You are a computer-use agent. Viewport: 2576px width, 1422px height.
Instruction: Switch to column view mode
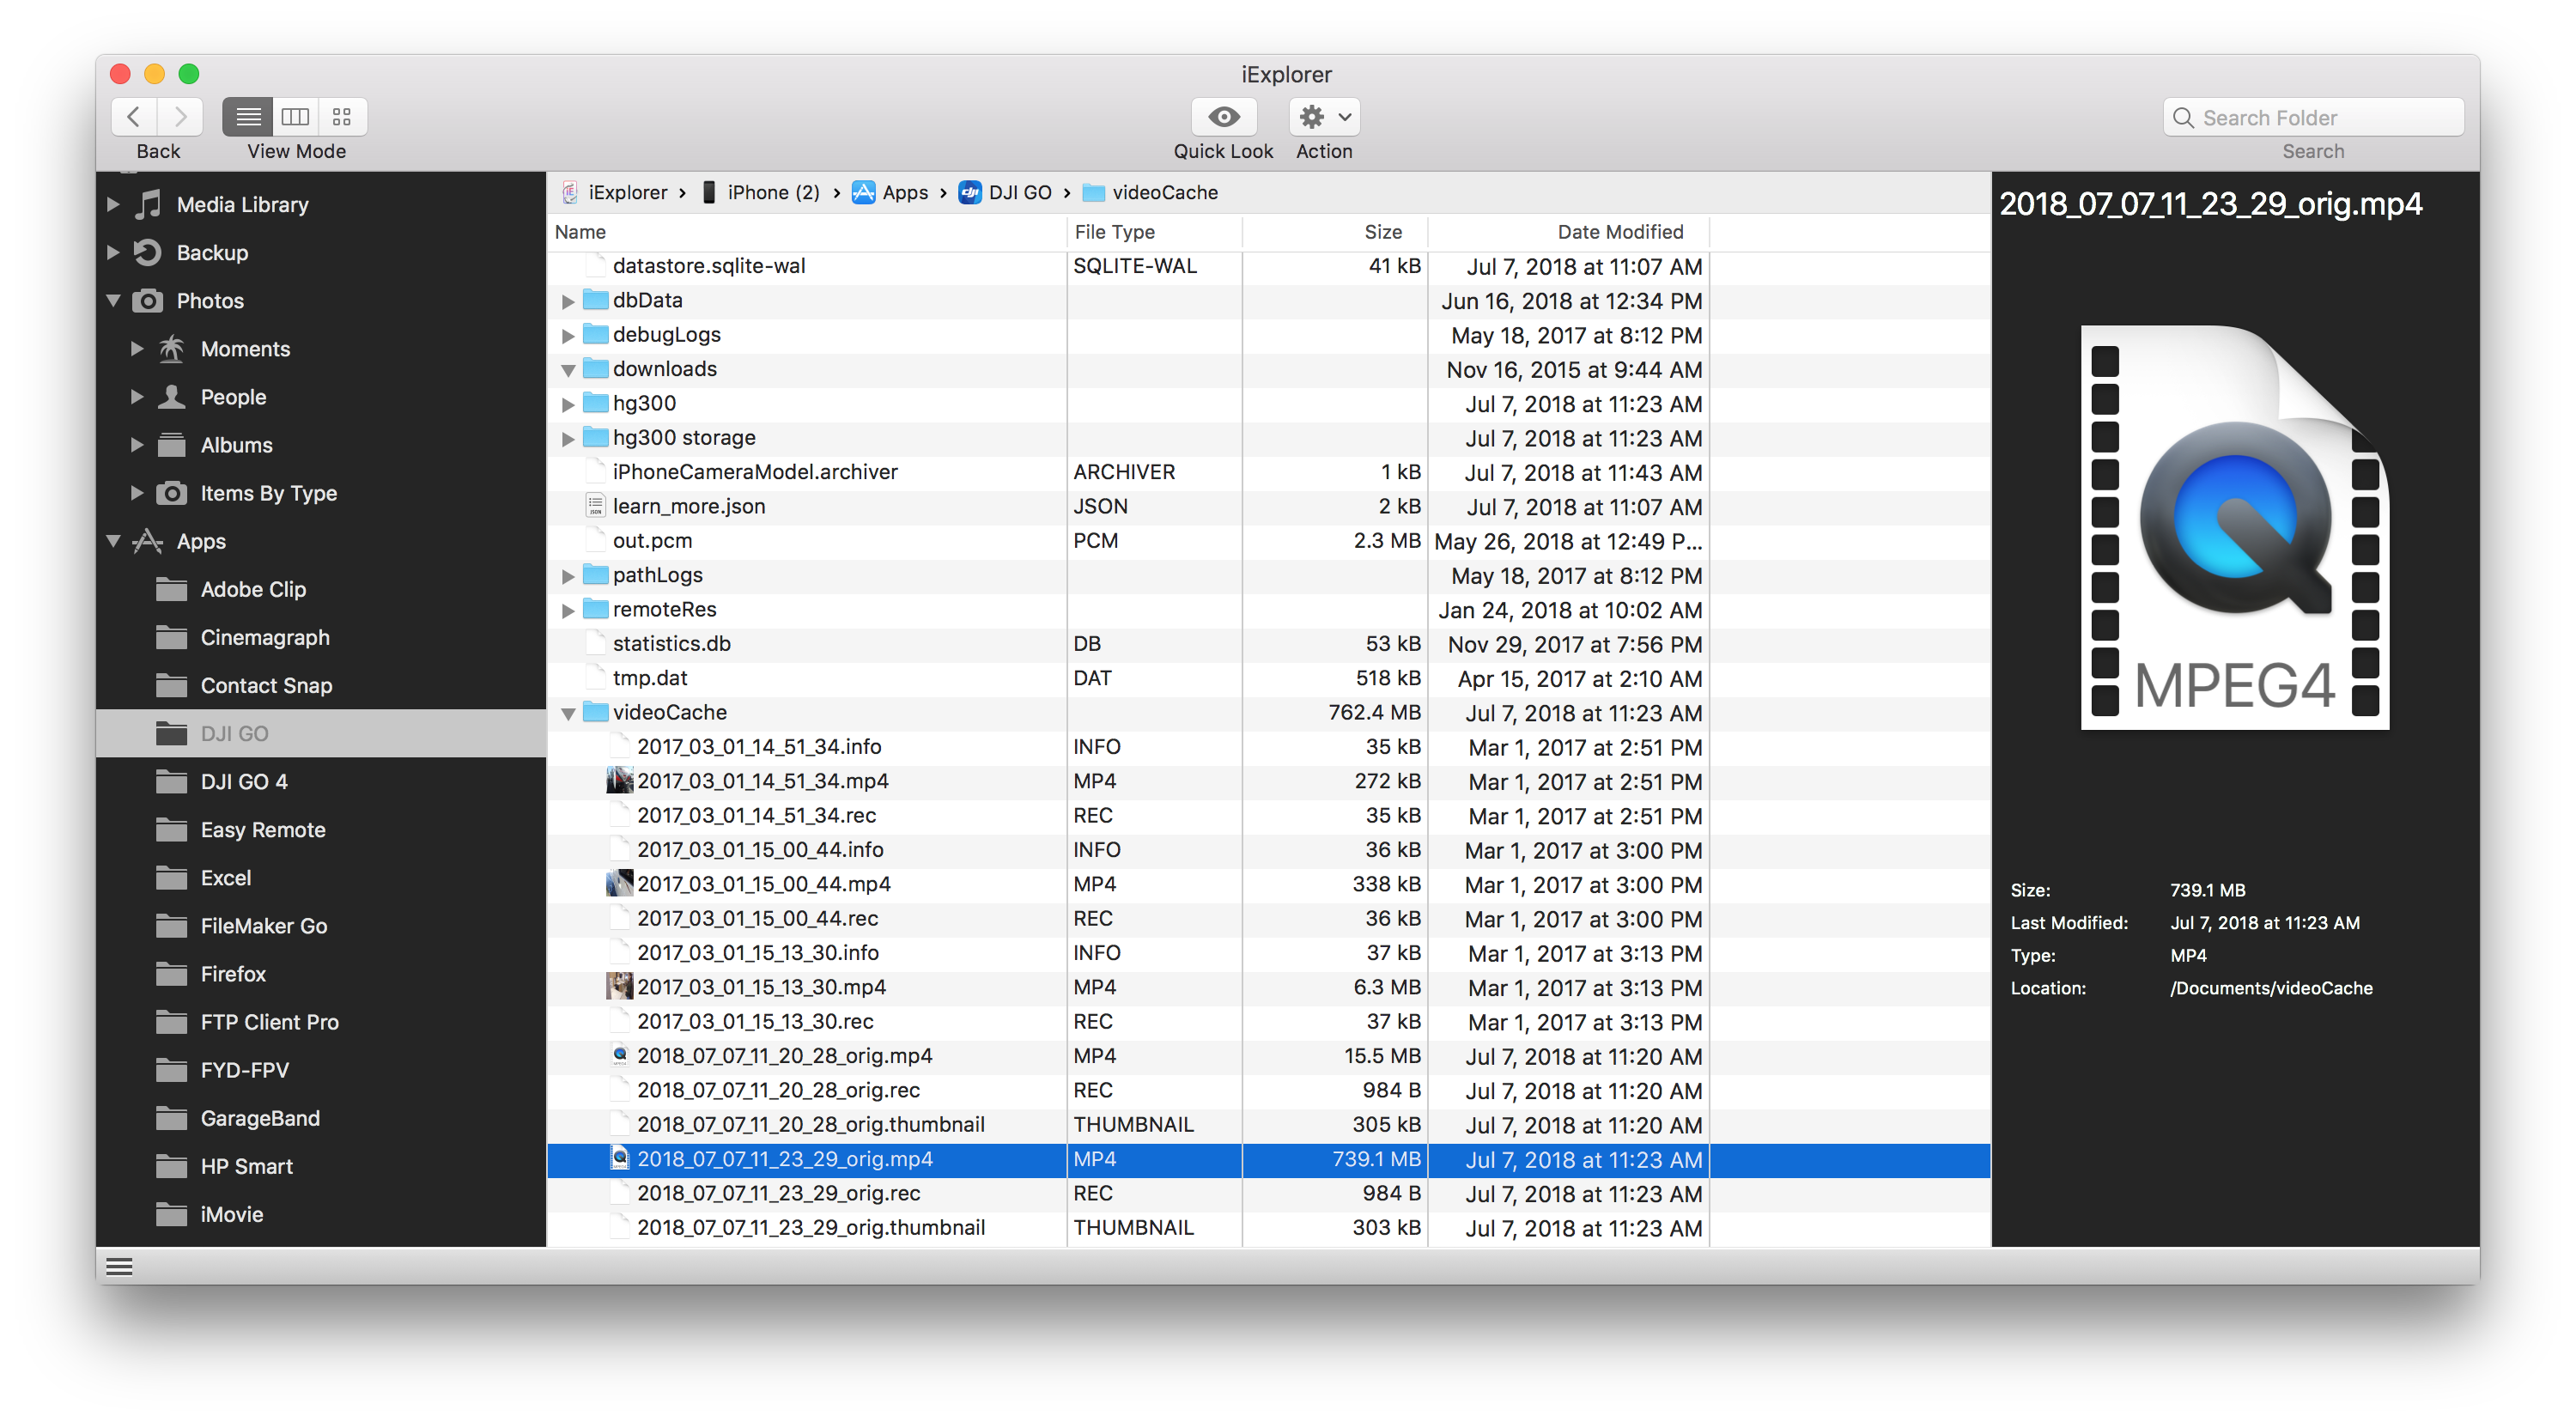295,117
